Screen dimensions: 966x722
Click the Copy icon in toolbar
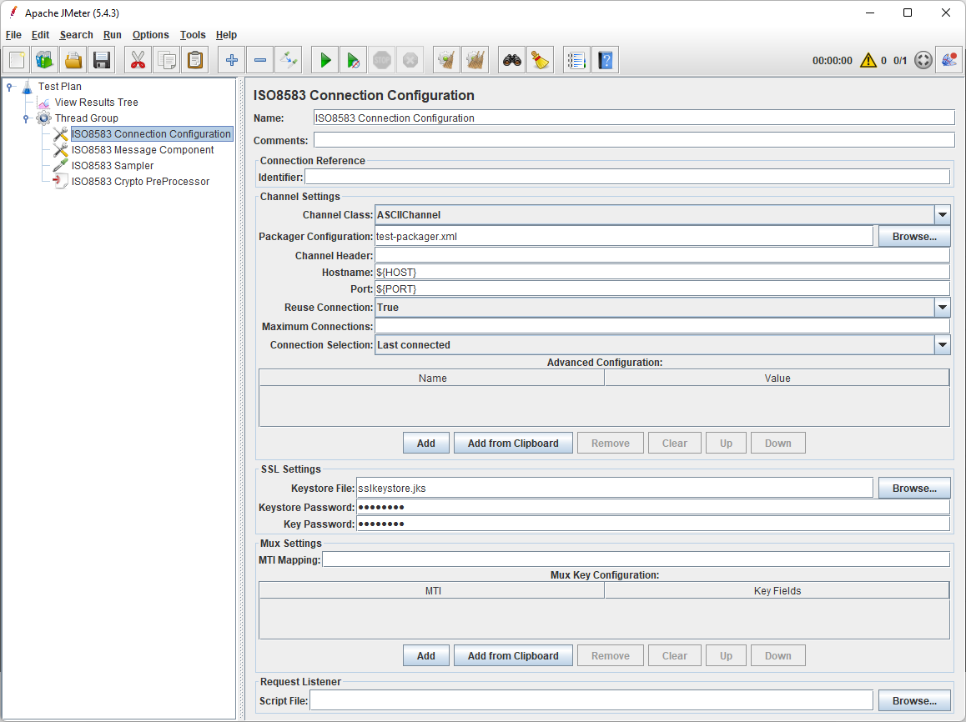(x=166, y=60)
